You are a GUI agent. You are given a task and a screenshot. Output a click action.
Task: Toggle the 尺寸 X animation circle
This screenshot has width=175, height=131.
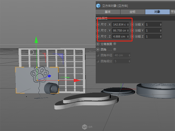[98, 24]
